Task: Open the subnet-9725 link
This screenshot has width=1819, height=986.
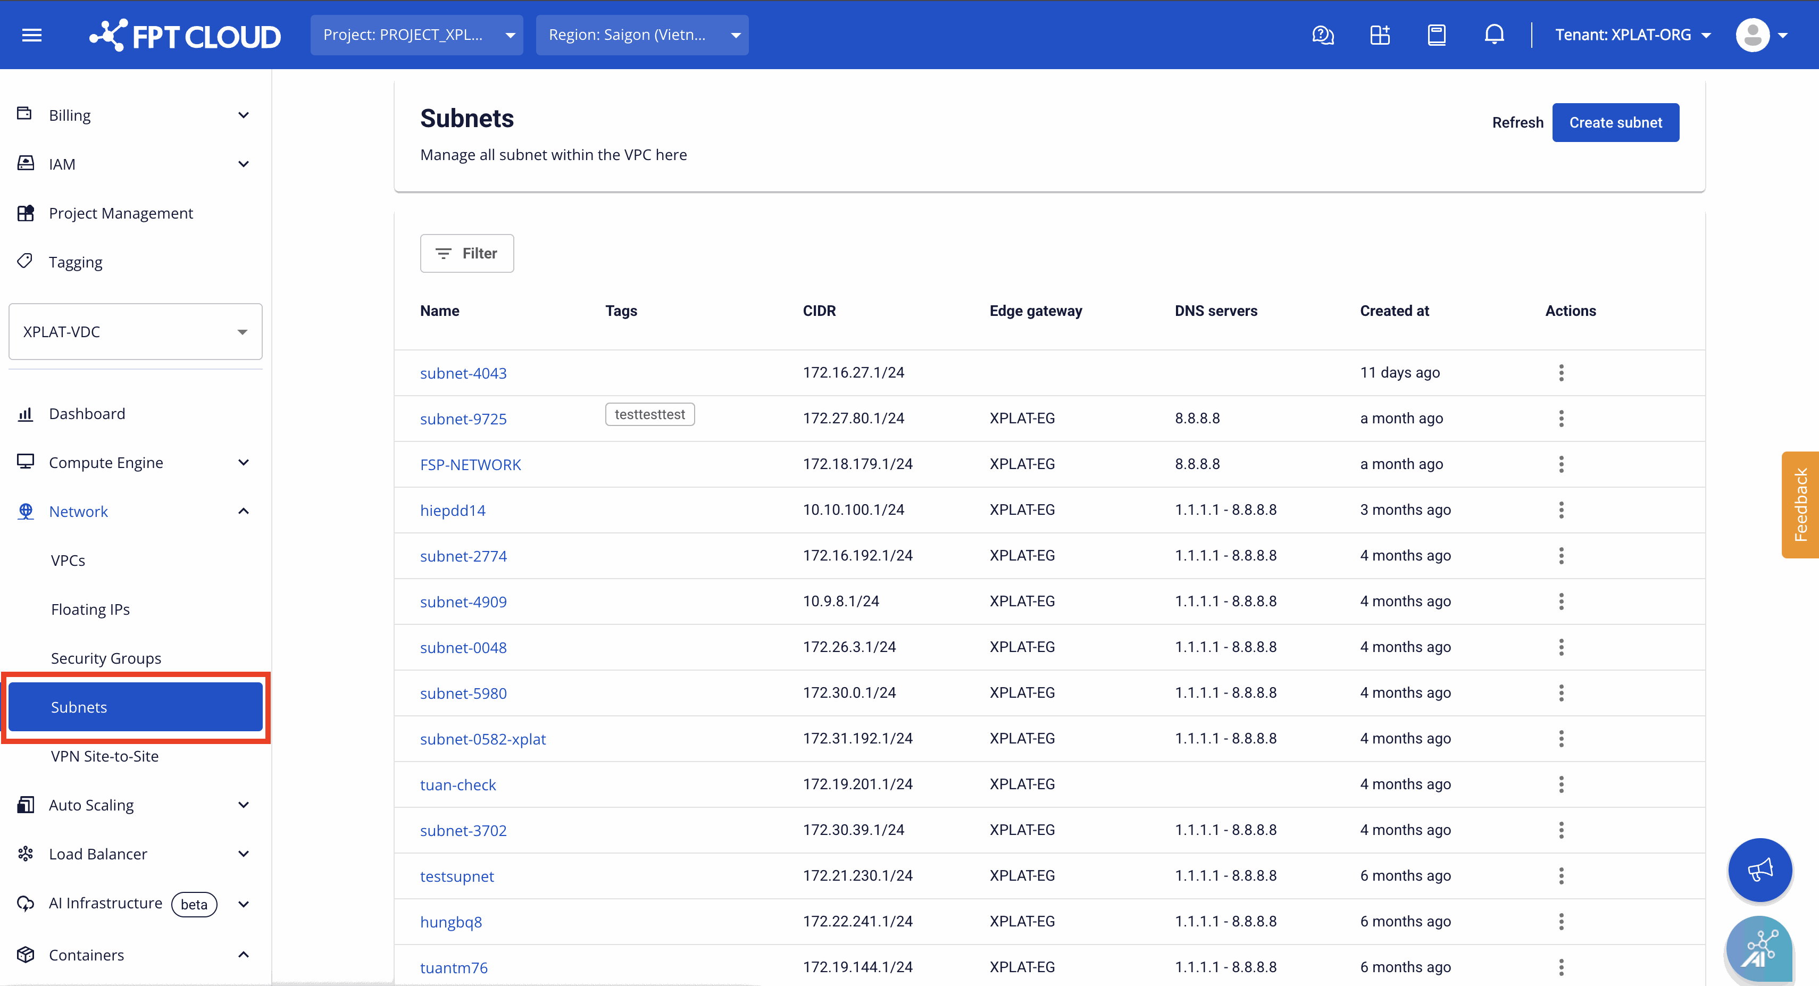Action: (463, 418)
